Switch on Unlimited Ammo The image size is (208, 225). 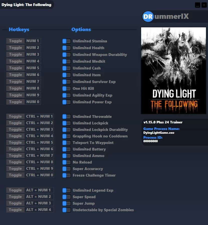(66, 156)
